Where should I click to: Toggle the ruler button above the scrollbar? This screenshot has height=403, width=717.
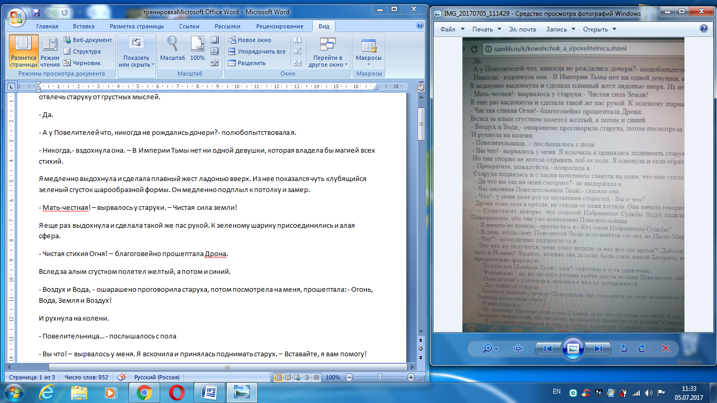click(x=421, y=87)
